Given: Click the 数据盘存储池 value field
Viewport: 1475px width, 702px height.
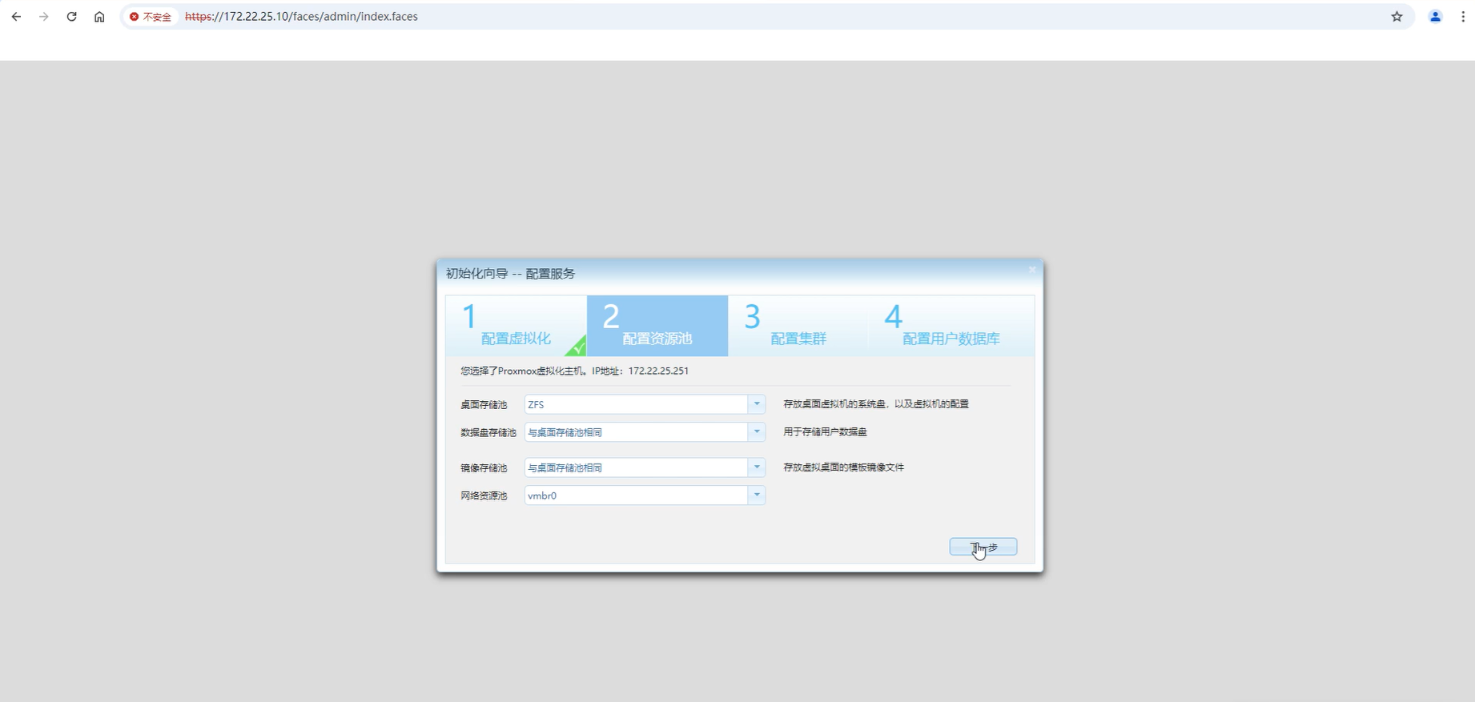Looking at the screenshot, I should coord(637,432).
